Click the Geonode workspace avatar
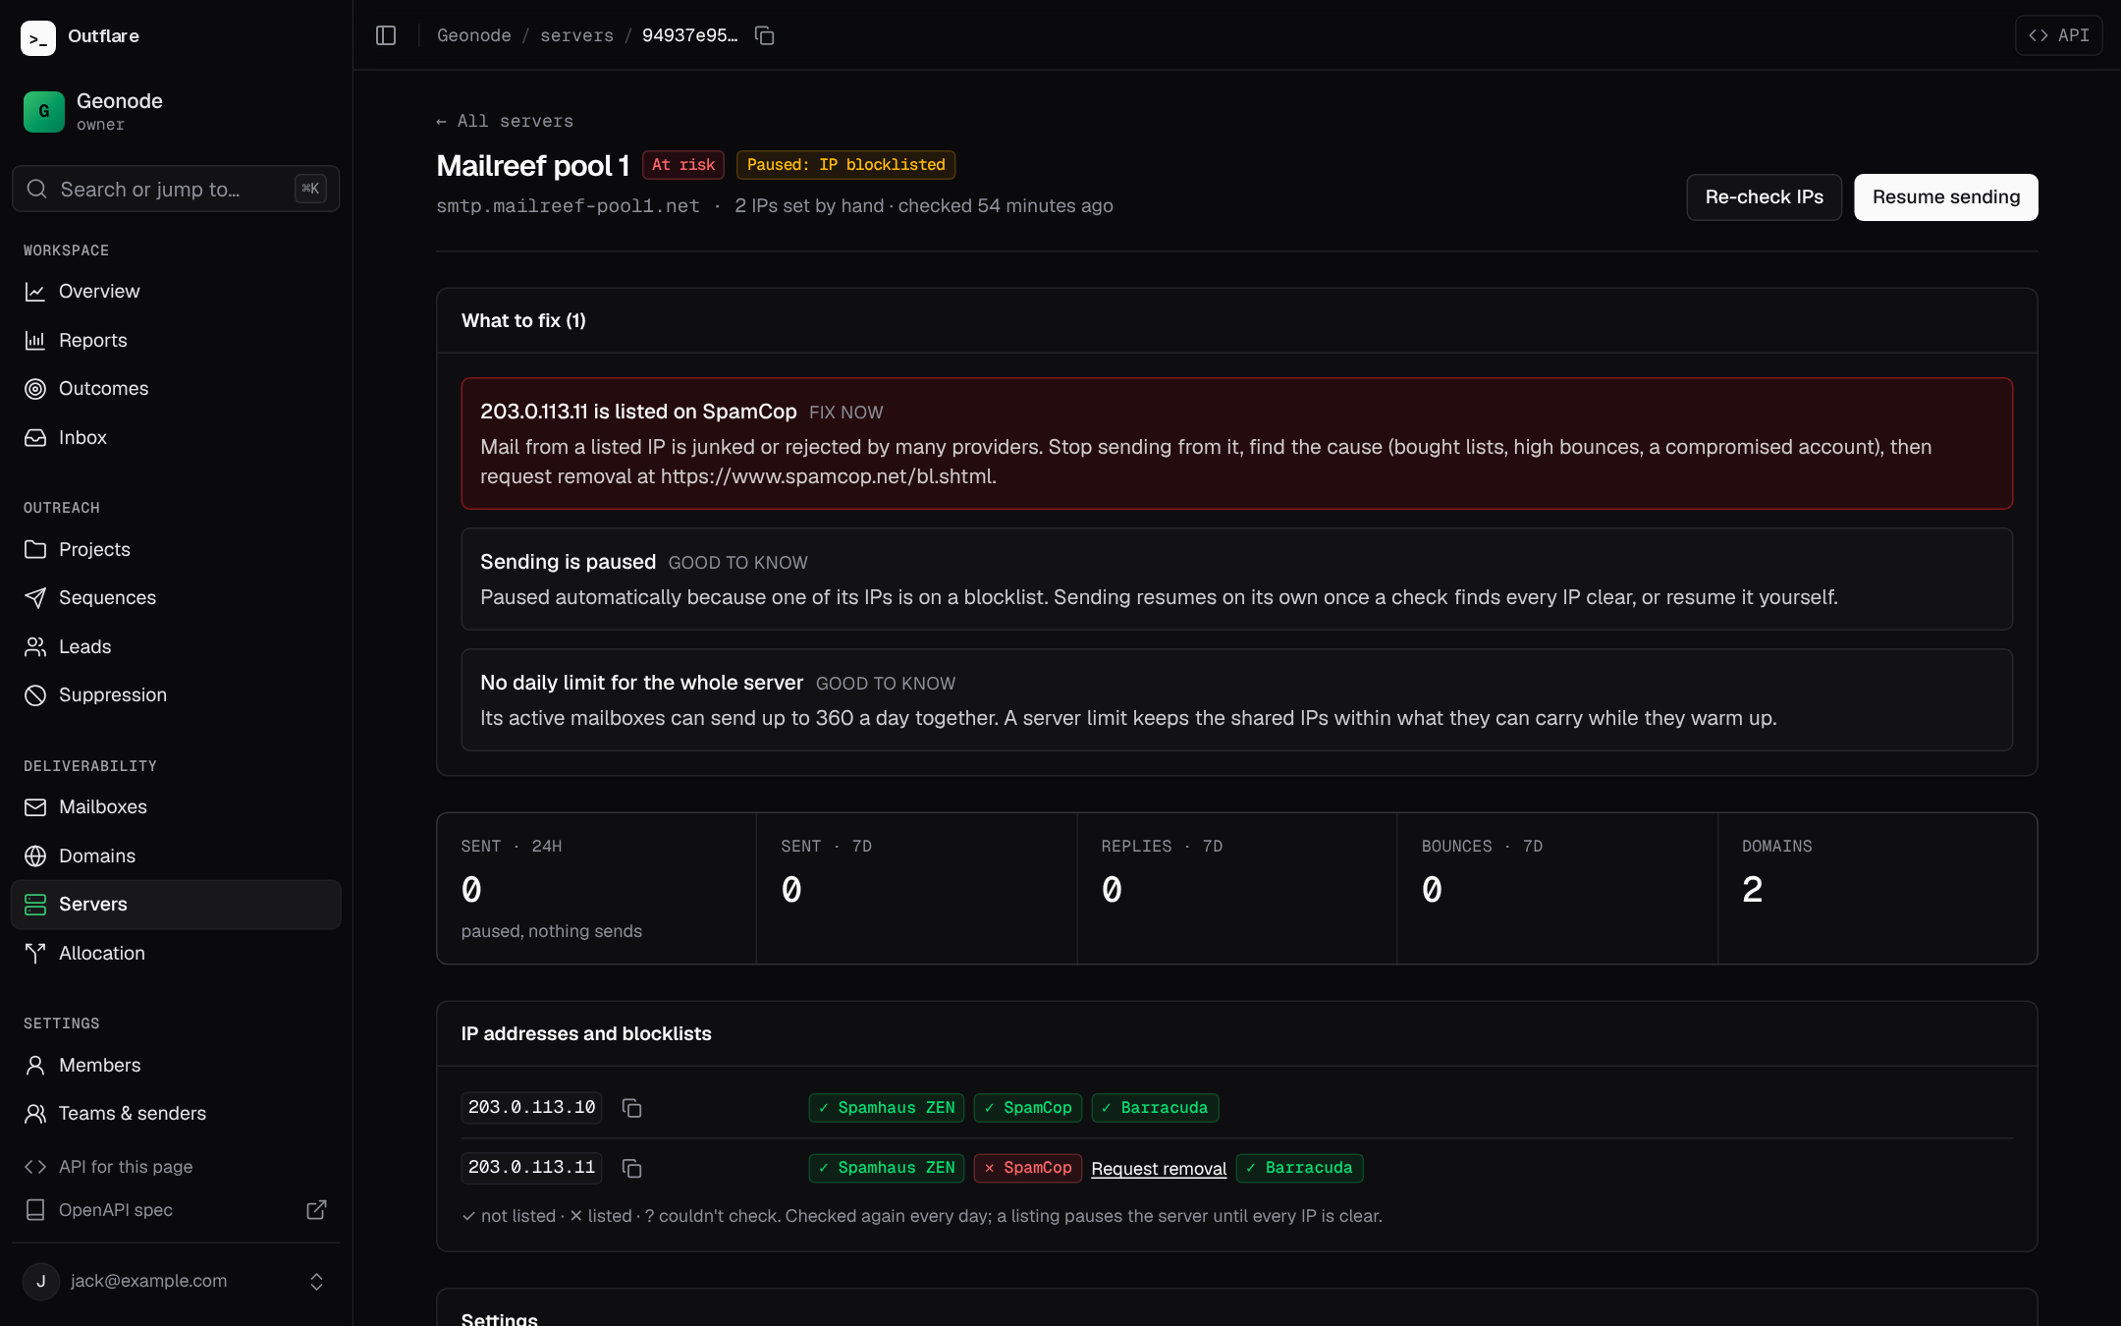2121x1326 pixels. (43, 112)
